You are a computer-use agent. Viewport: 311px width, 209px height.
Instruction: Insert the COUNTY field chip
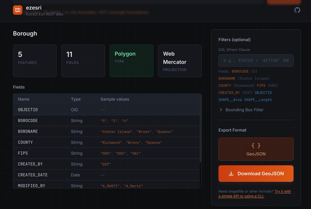[225, 86]
